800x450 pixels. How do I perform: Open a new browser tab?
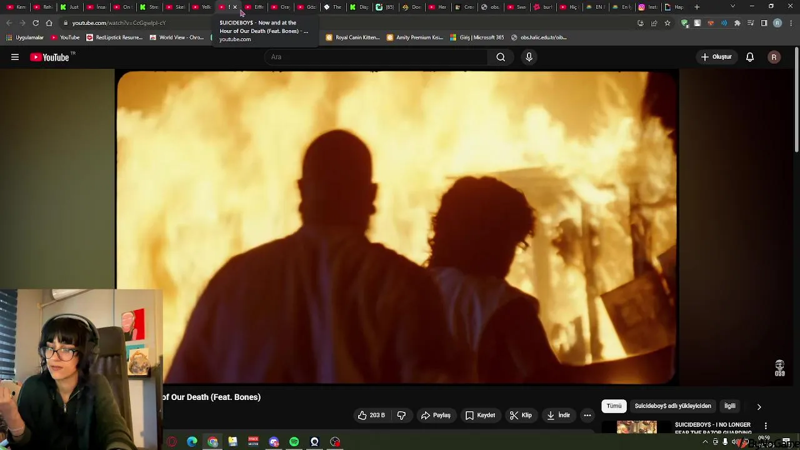tap(697, 7)
